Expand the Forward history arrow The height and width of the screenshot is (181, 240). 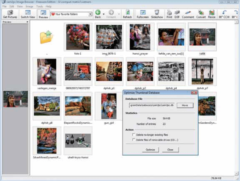(119, 14)
